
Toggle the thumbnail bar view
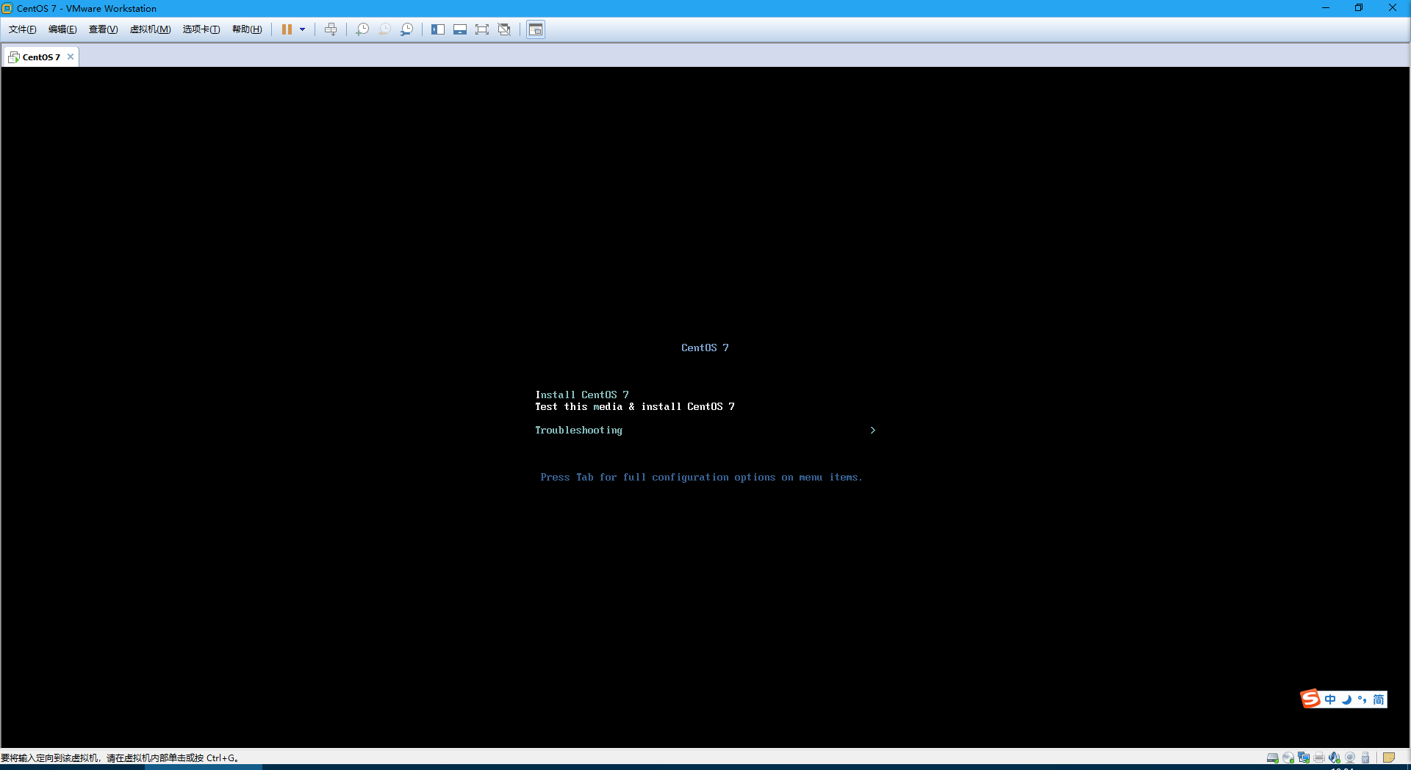pos(460,29)
